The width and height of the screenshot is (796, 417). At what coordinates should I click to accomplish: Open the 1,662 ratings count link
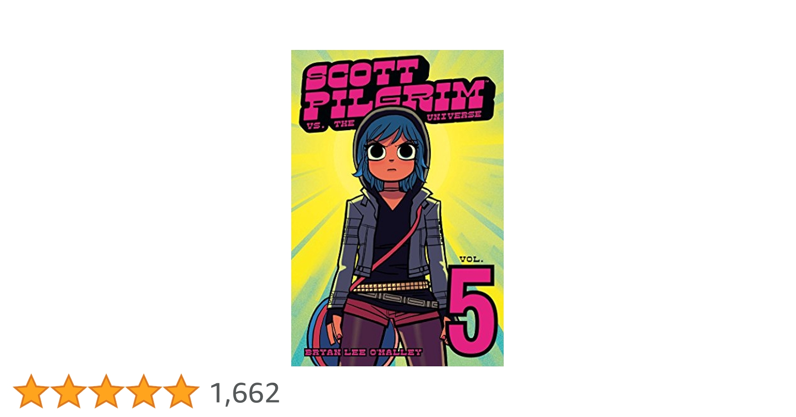[x=245, y=393]
